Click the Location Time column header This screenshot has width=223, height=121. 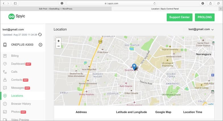[193, 112]
